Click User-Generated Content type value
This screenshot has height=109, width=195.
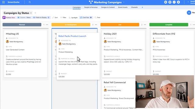click(x=15, y=50)
